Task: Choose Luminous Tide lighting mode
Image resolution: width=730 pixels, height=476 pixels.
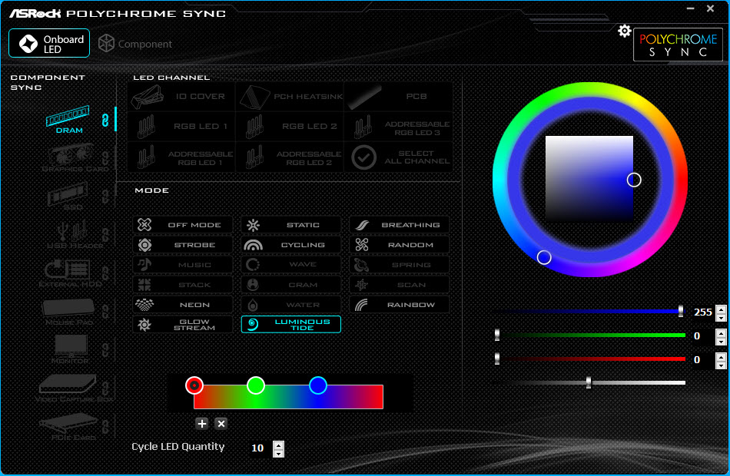Action: point(291,324)
